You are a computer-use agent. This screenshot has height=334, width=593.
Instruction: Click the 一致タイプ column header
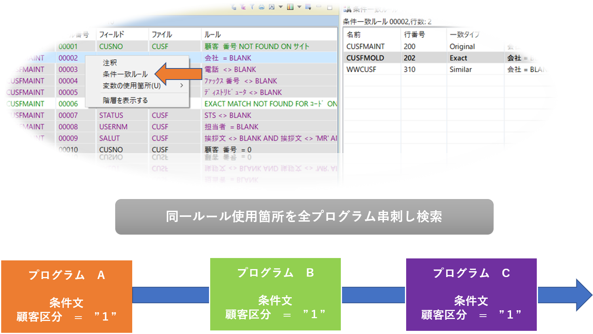[x=464, y=35]
